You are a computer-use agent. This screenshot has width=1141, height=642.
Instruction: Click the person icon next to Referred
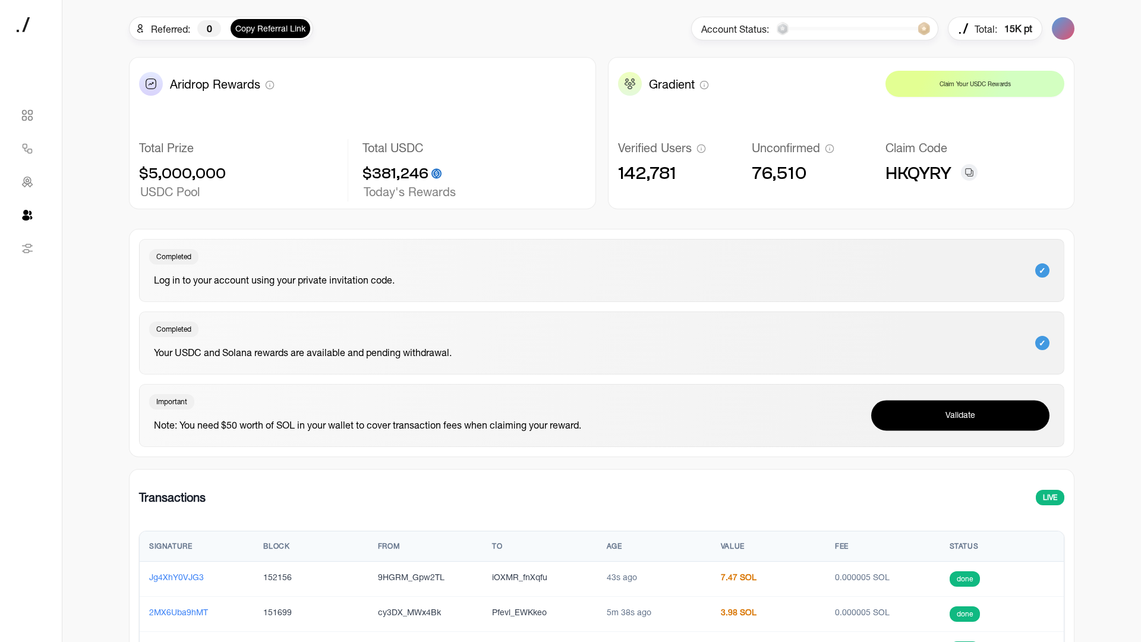pyautogui.click(x=140, y=29)
